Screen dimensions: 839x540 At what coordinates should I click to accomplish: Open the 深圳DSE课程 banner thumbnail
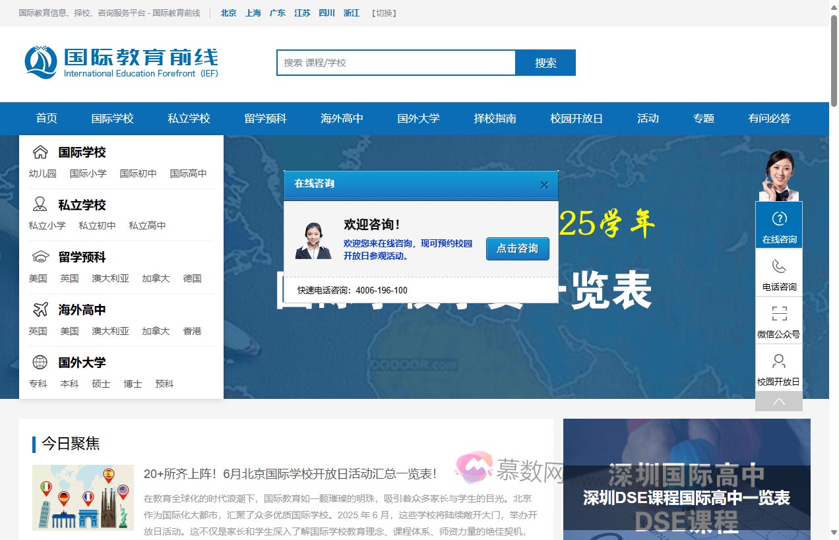tap(686, 481)
